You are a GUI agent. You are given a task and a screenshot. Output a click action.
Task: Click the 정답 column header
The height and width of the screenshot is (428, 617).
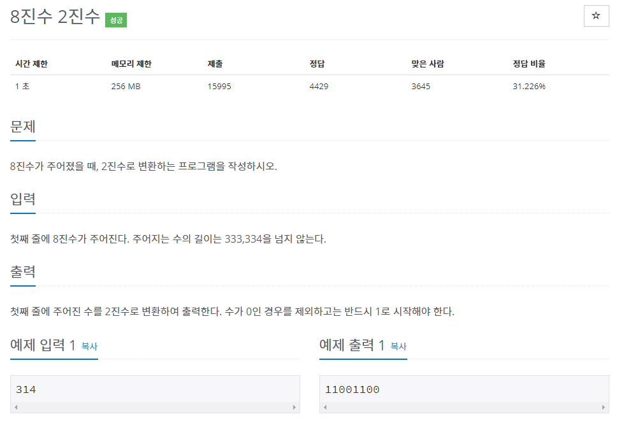point(317,64)
